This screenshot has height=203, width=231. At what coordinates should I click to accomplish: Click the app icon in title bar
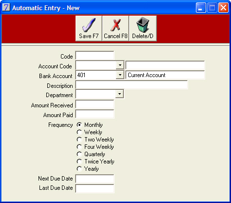coord(6,7)
